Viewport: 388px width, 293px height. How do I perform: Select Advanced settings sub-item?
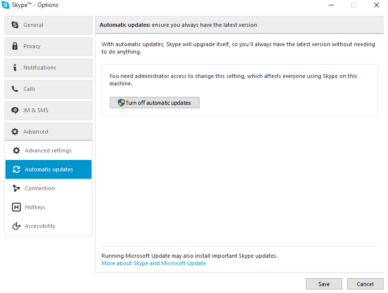coord(49,150)
